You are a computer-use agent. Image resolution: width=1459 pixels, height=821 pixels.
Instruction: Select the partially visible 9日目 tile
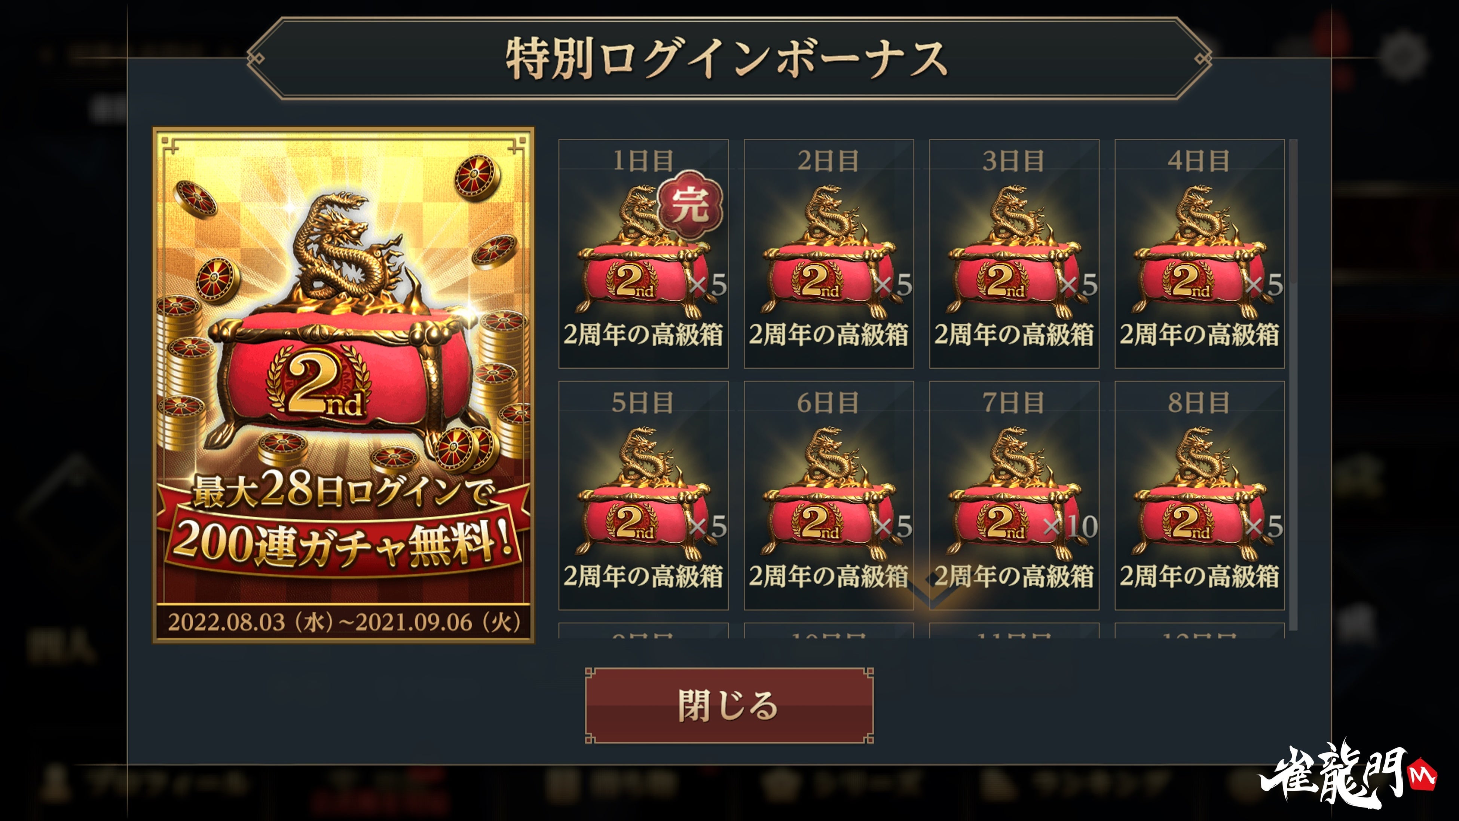point(643,631)
